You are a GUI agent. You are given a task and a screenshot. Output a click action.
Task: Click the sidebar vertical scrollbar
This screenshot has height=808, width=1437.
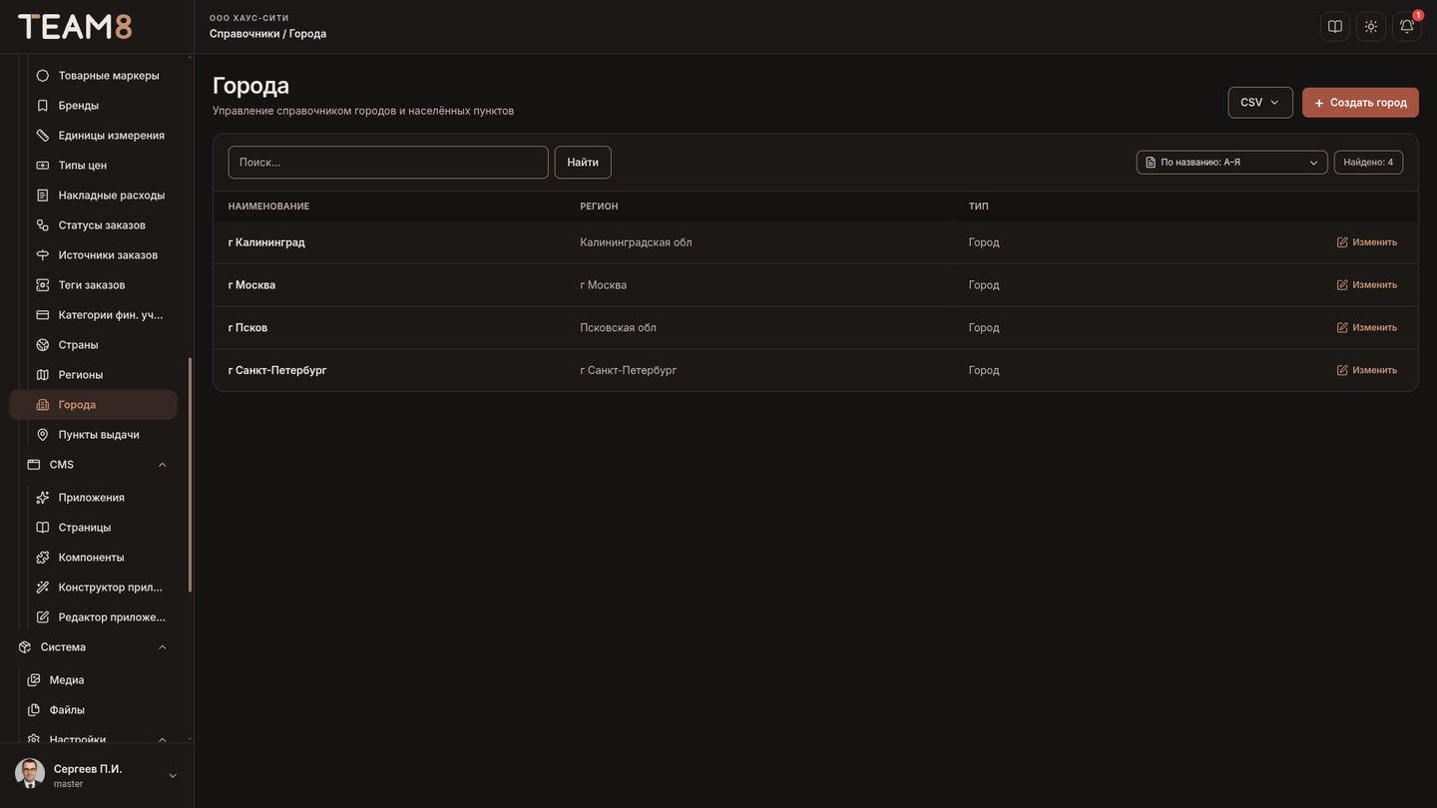click(x=190, y=475)
